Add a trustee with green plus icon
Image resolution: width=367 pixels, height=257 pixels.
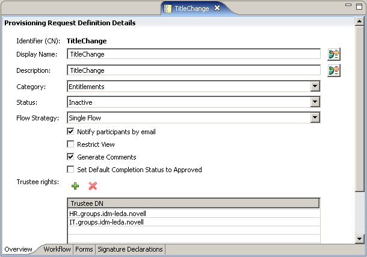(x=75, y=186)
